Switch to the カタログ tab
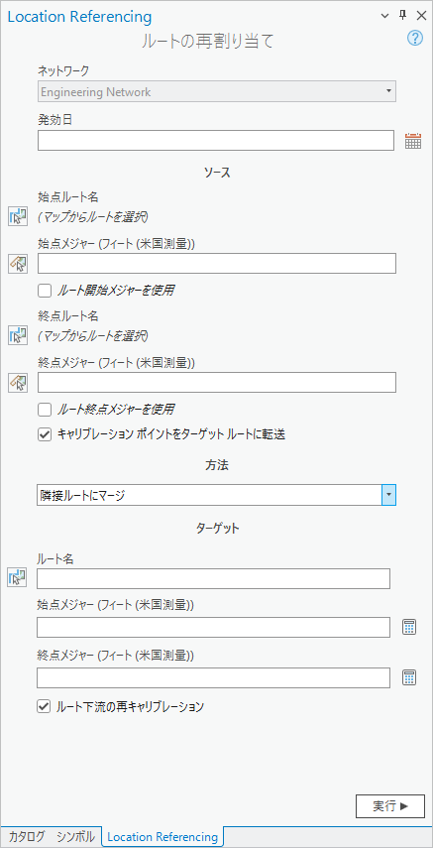 [x=27, y=836]
